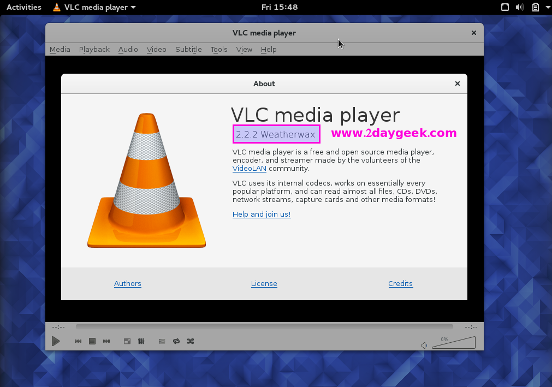Skip to the previous media track
The height and width of the screenshot is (387, 552).
click(x=78, y=341)
